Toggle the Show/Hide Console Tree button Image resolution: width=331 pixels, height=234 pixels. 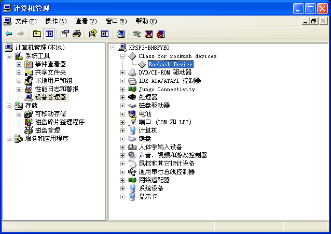[x=49, y=34]
